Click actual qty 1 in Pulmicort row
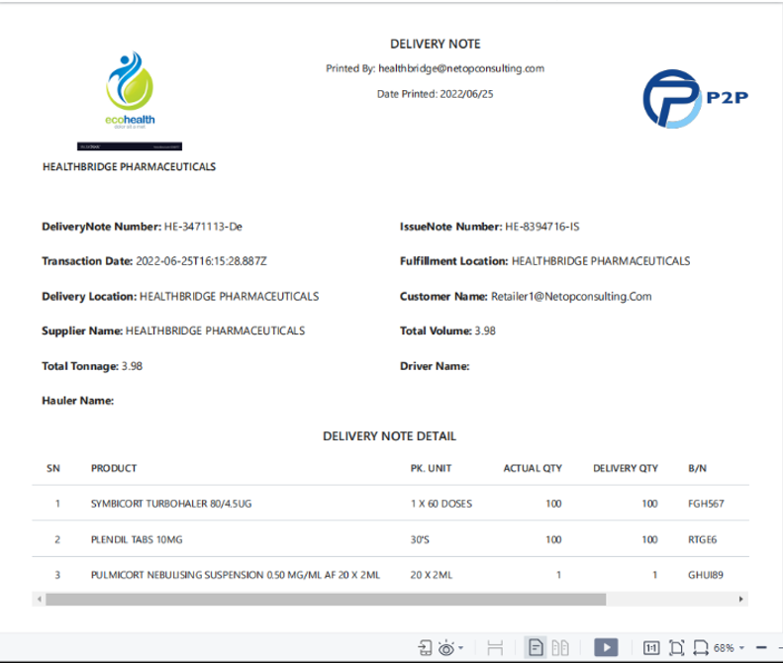This screenshot has width=783, height=663. click(x=558, y=575)
